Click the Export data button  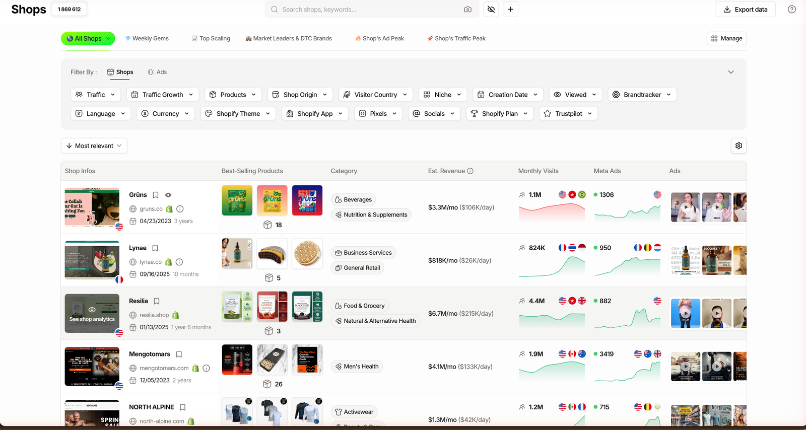[x=746, y=9]
